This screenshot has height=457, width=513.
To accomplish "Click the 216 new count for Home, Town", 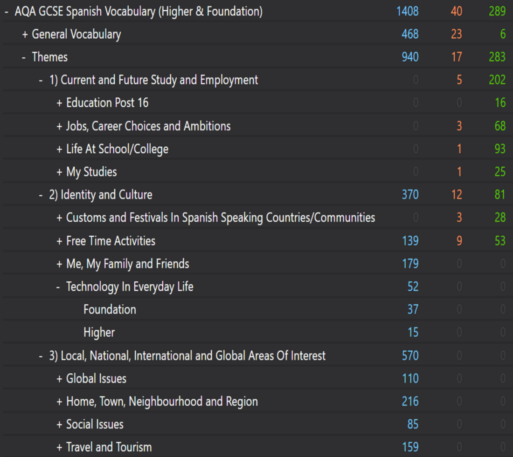I will (410, 402).
